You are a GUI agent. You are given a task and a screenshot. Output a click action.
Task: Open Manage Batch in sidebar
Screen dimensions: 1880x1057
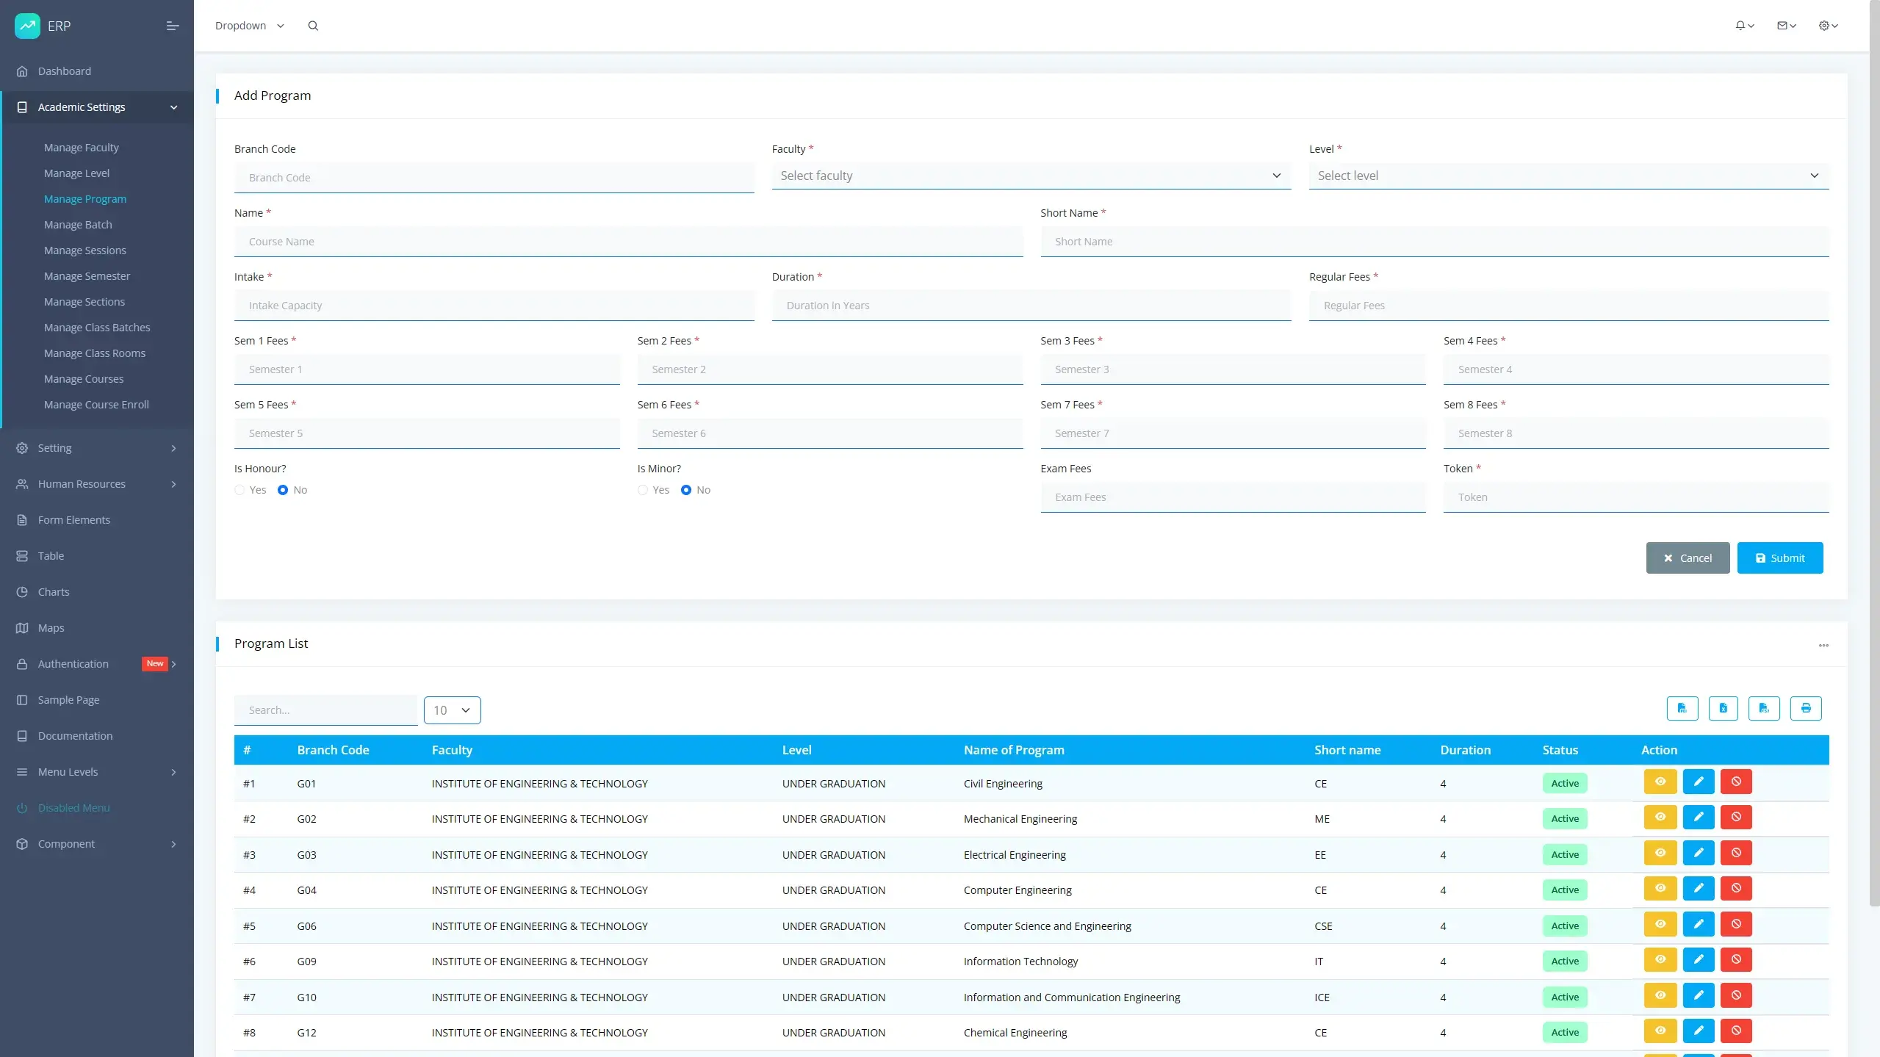78,225
